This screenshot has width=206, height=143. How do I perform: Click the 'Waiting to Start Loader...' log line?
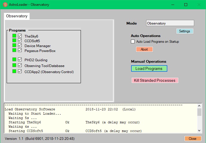point(35,114)
